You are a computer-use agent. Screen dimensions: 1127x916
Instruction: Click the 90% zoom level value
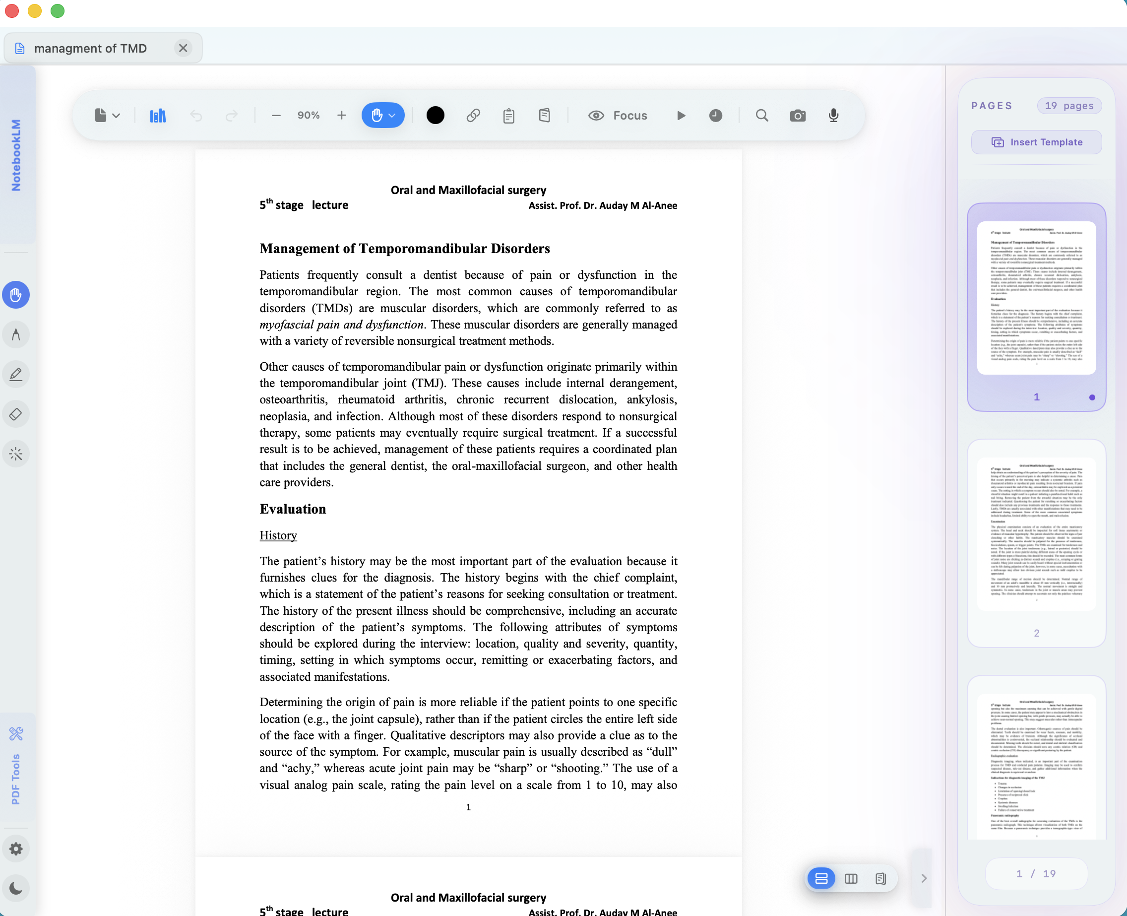point(309,115)
